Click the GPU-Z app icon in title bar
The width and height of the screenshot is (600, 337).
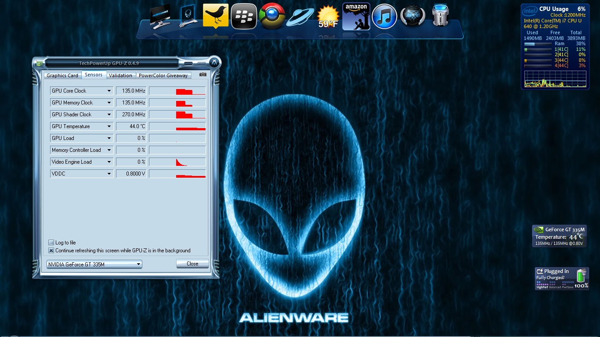(x=40, y=64)
